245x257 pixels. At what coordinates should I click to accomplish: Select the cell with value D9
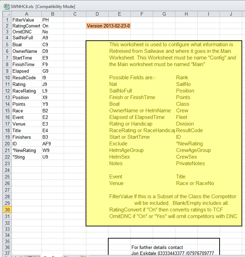[53, 51]
